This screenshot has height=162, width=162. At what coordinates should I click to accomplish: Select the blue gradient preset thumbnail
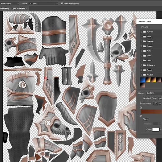143,80
